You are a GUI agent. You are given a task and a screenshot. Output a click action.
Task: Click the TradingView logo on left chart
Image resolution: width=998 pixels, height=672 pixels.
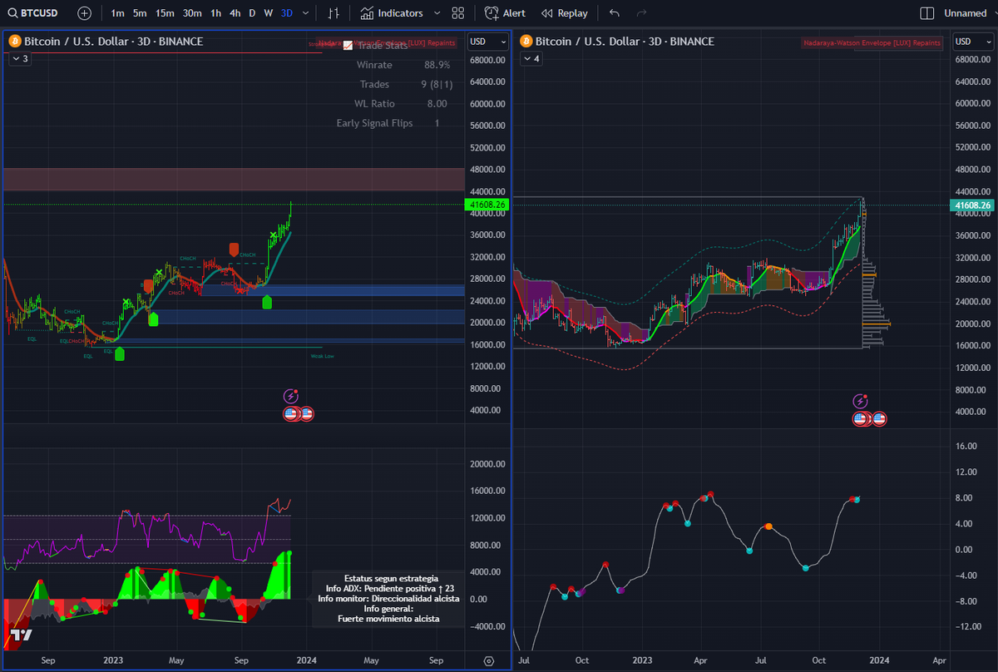(x=21, y=635)
